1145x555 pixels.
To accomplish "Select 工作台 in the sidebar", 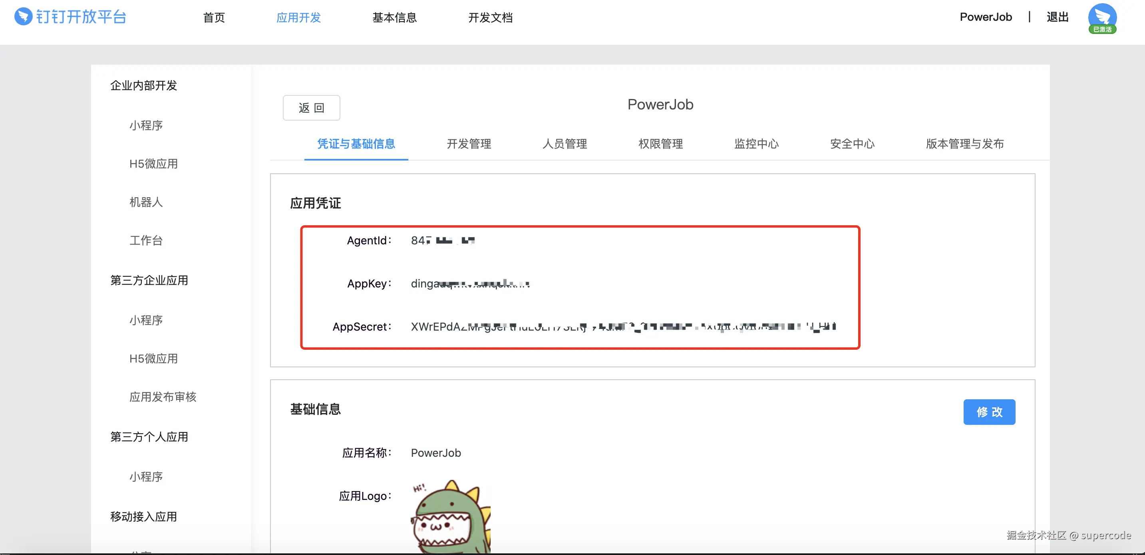I will pos(146,241).
